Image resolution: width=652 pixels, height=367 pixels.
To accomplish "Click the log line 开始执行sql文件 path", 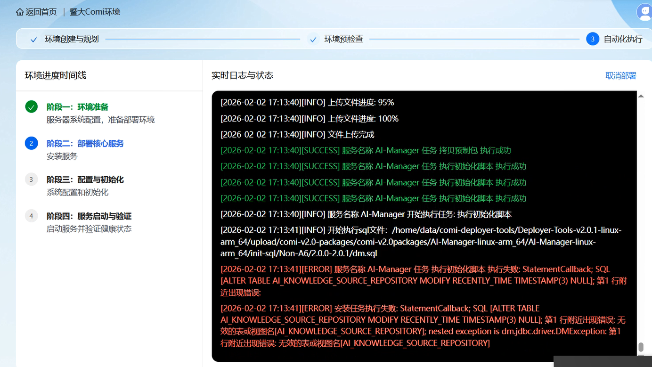I will 421,242.
